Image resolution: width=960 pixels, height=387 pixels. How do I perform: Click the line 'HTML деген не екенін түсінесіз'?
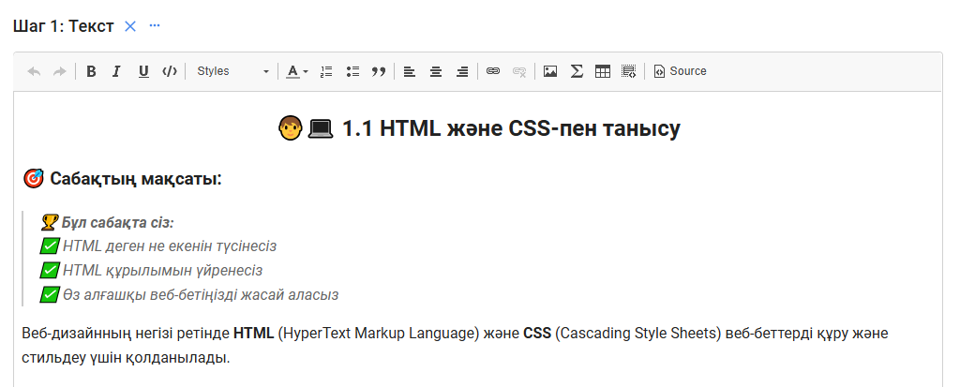point(170,246)
